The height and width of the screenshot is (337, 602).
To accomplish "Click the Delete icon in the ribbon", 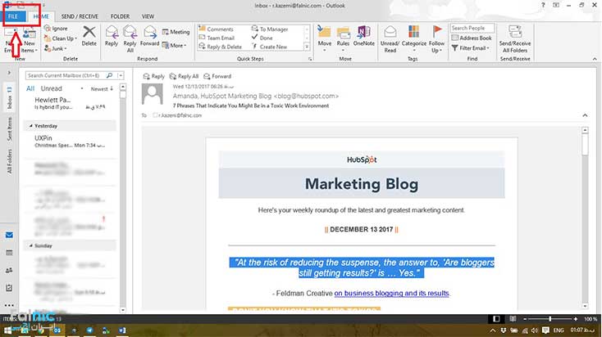I will pyautogui.click(x=89, y=36).
